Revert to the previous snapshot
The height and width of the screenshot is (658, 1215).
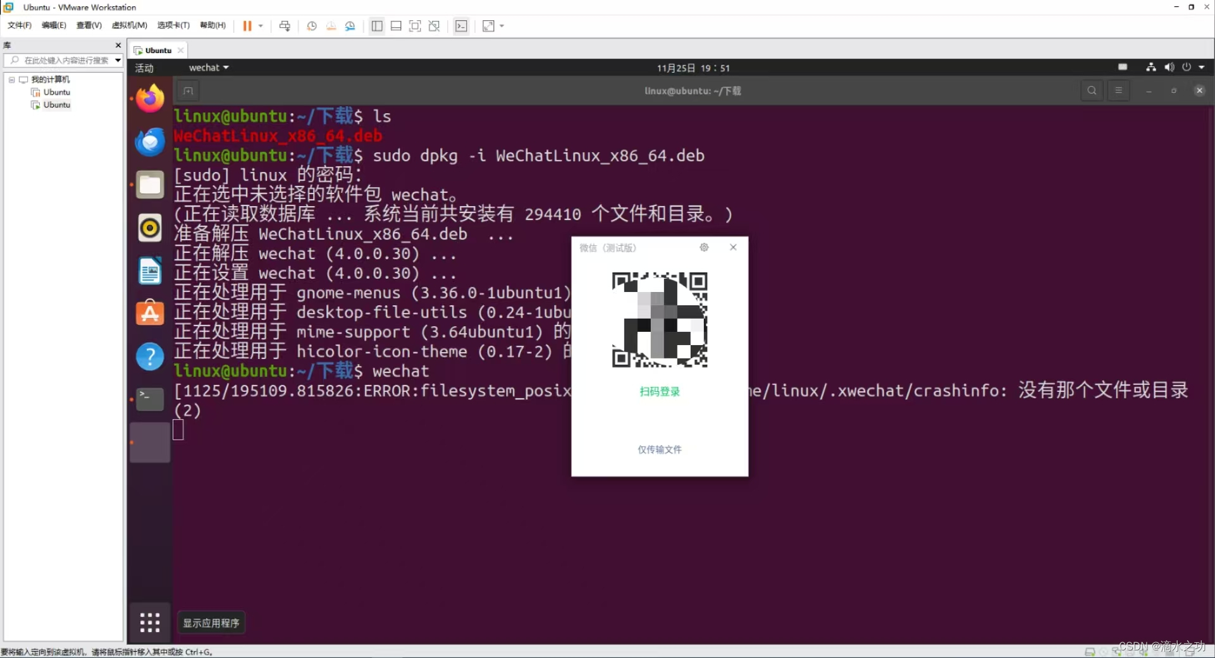pyautogui.click(x=331, y=26)
